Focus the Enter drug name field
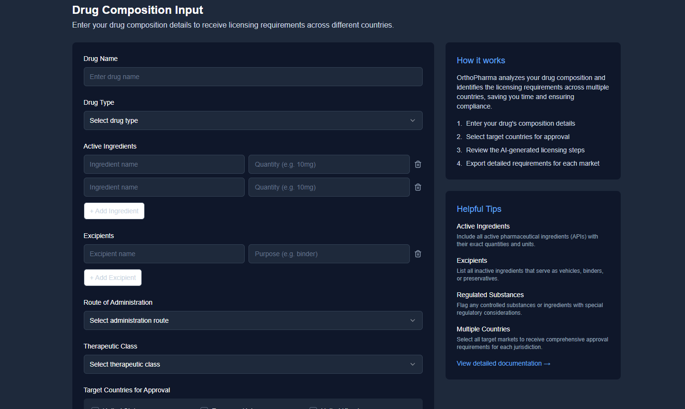This screenshot has height=409, width=685. click(x=253, y=77)
